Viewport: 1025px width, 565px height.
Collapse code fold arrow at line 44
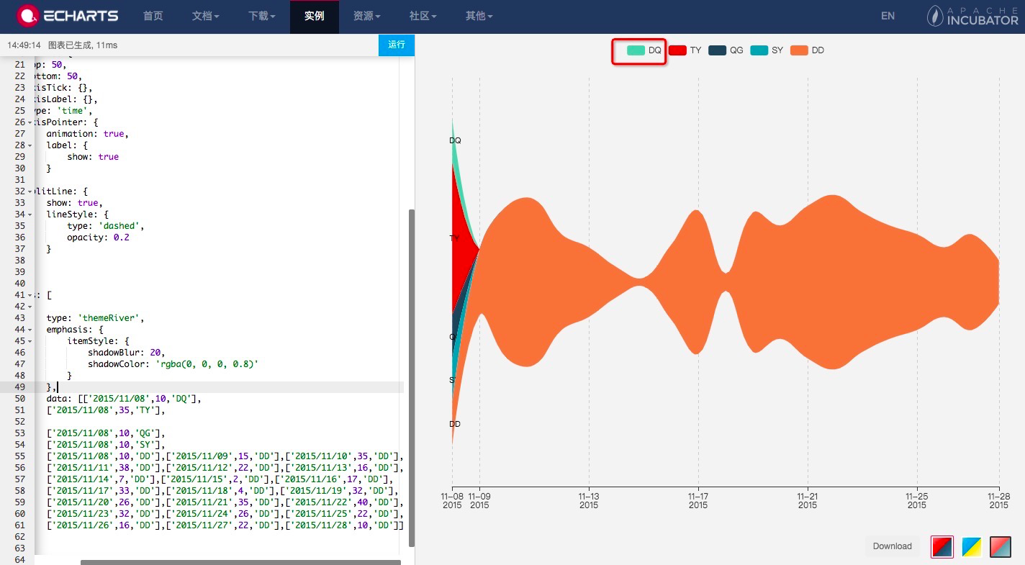tap(30, 330)
